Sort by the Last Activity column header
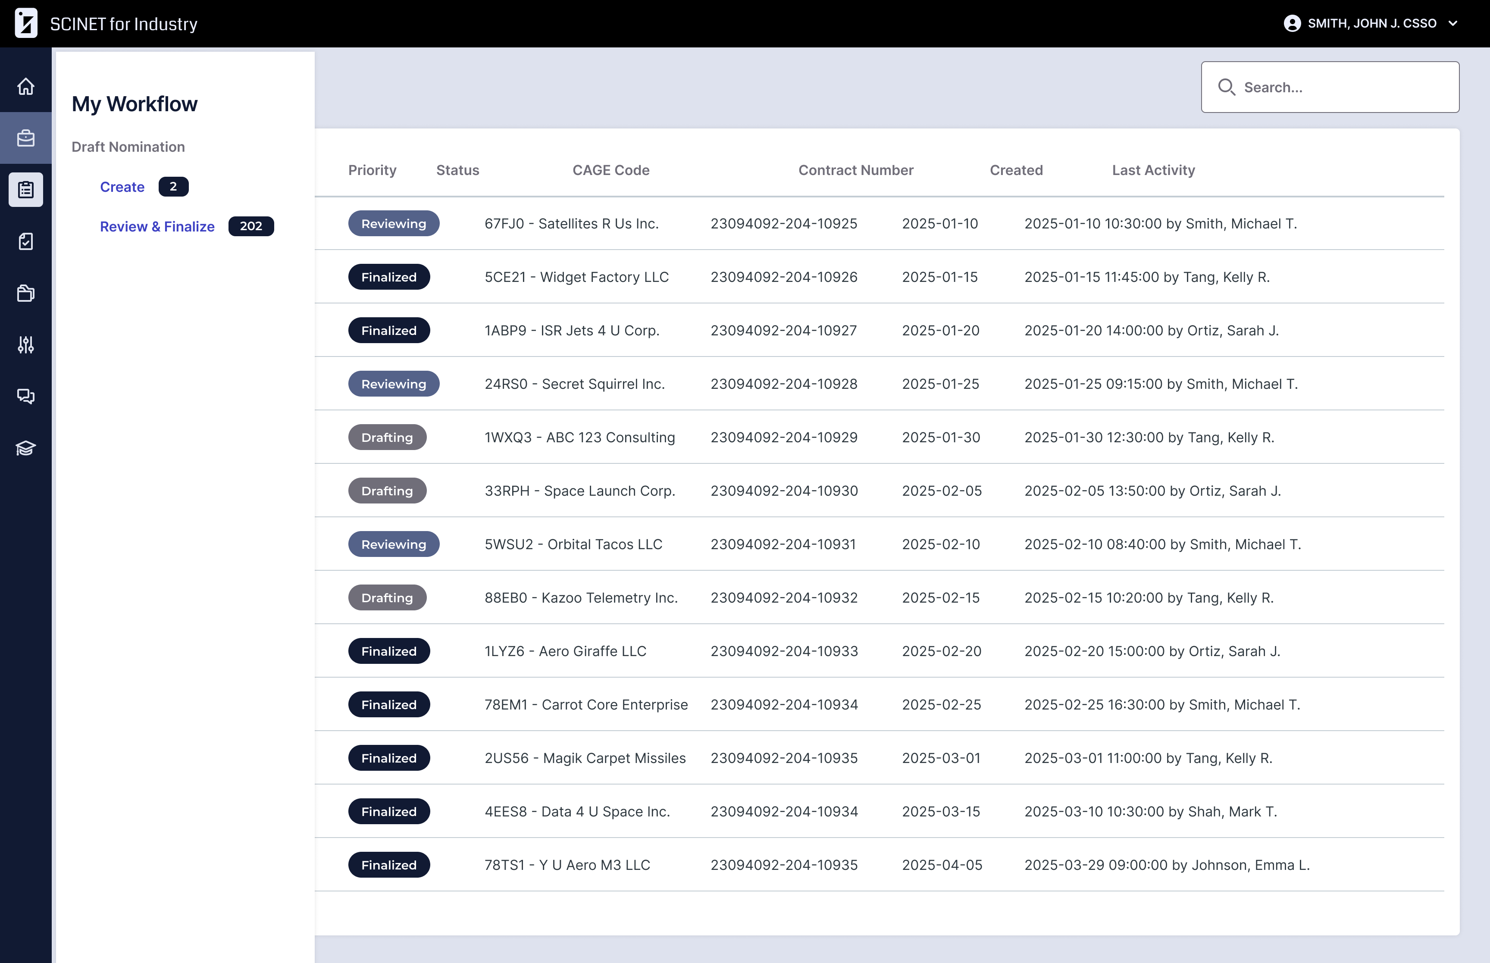 tap(1153, 170)
